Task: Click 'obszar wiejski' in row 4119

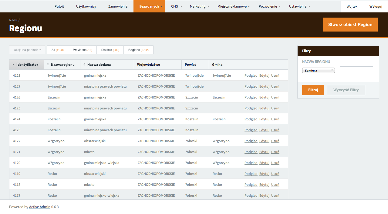Action: 95,174
